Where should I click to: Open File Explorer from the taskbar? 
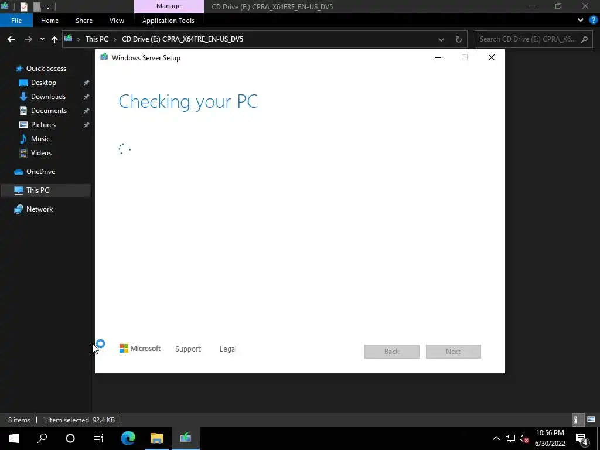(156, 438)
